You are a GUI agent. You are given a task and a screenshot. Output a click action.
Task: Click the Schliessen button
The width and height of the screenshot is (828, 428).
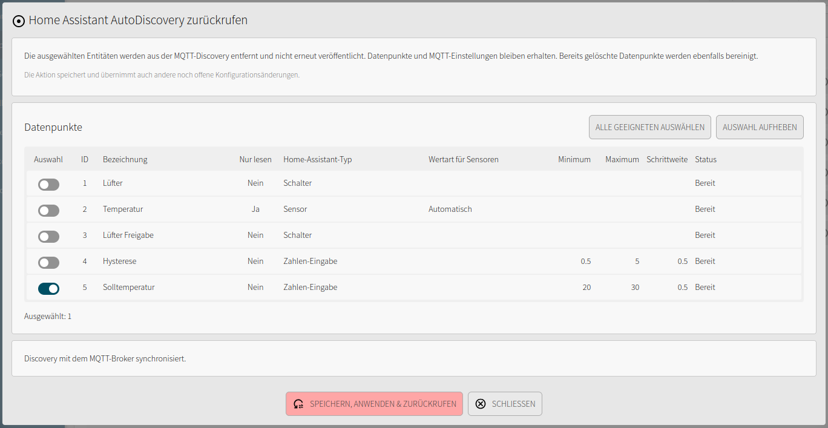(x=505, y=404)
